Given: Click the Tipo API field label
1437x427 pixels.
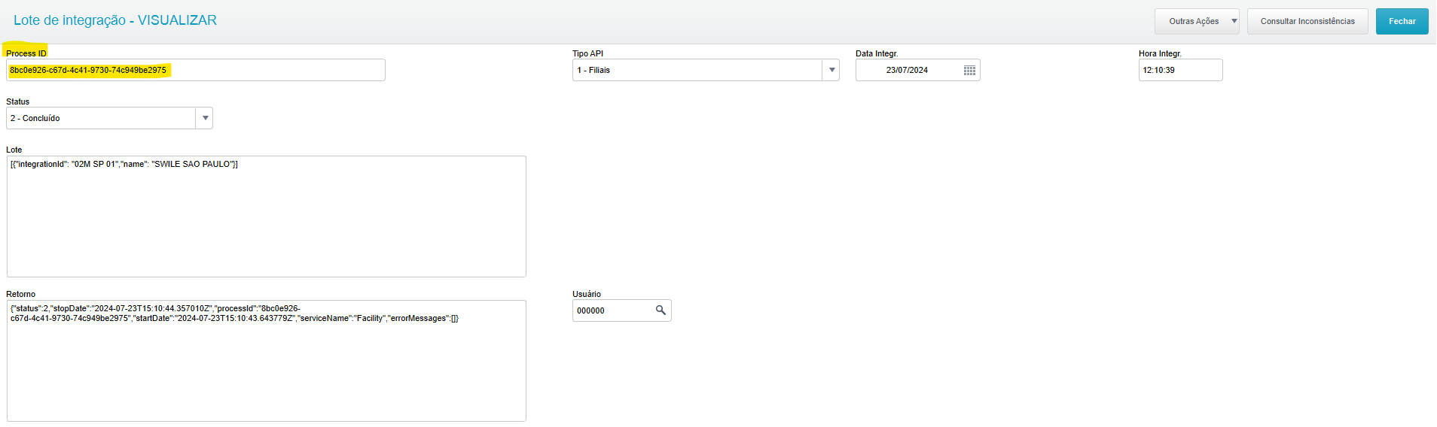Looking at the screenshot, I should (x=587, y=53).
